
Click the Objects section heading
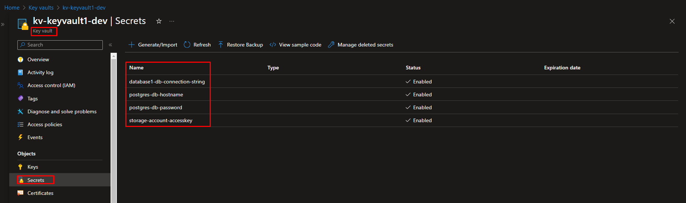tap(26, 154)
